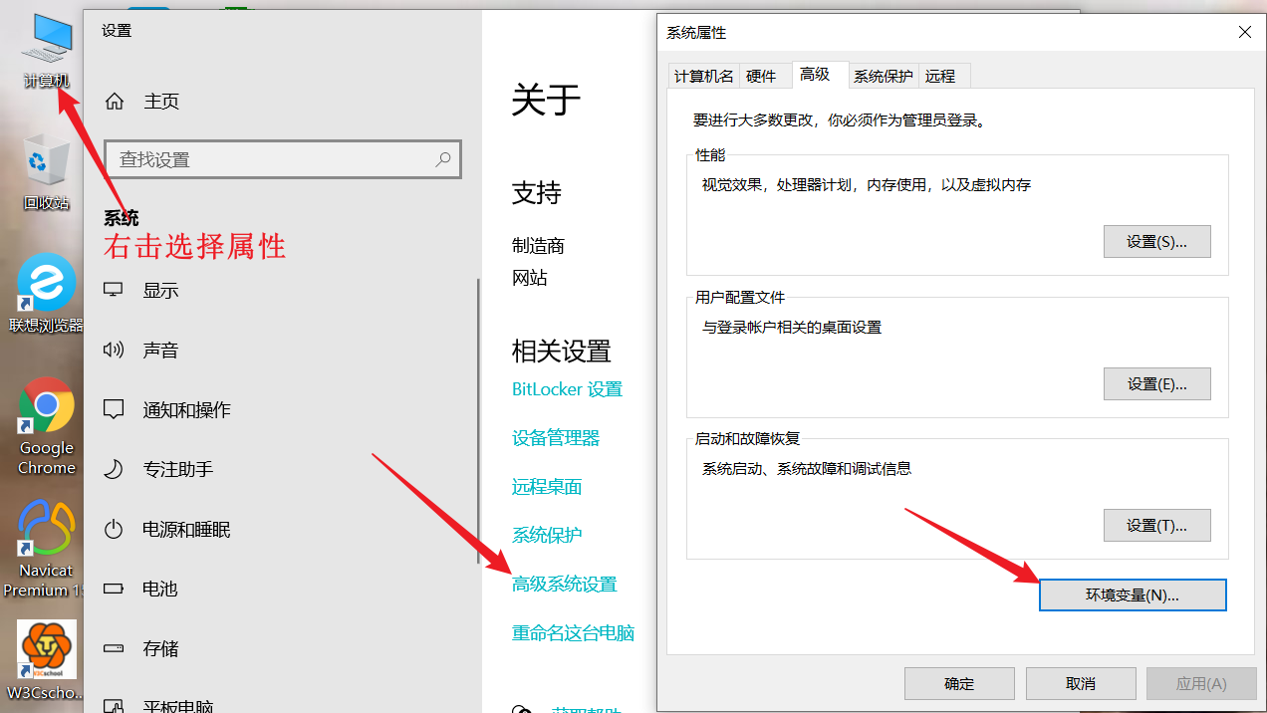Open the 系统保护 link in Settings
The height and width of the screenshot is (713, 1267).
pos(547,536)
